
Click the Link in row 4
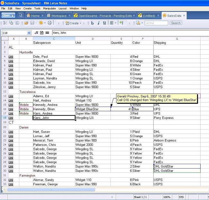(11, 57)
